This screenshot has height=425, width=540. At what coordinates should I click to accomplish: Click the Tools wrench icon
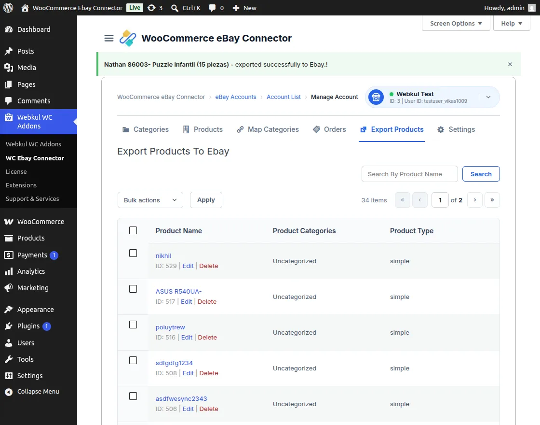click(9, 359)
